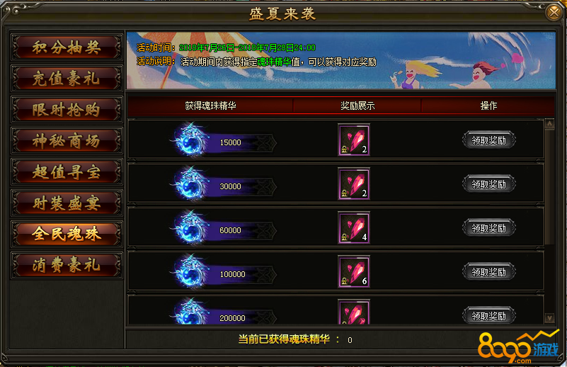567x367 pixels.
Task: Select the 神秘商场 tab
Action: [67, 140]
